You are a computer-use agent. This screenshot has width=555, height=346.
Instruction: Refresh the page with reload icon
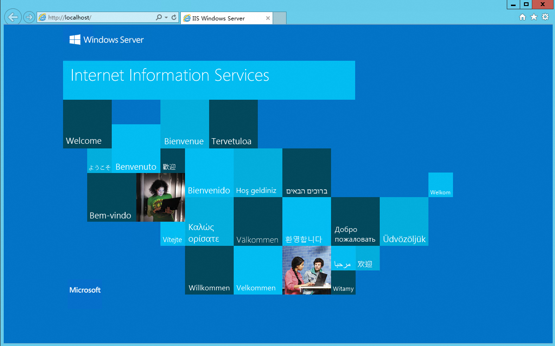tap(174, 17)
